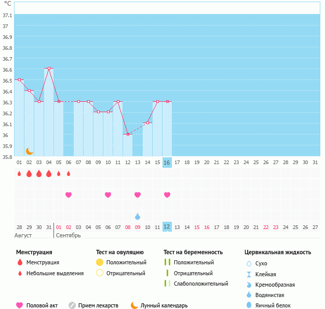Click the Половой акт heart icon in legend
Screen dimensions: 325x309
click(x=20, y=305)
